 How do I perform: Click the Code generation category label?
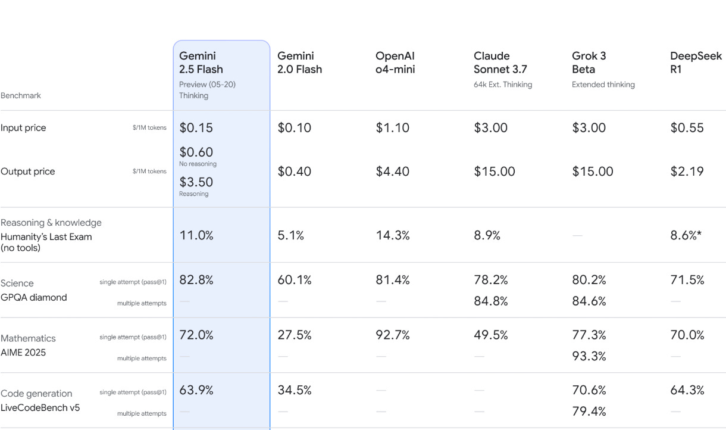click(36, 394)
